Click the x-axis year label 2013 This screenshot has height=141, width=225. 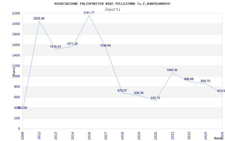coord(56,136)
